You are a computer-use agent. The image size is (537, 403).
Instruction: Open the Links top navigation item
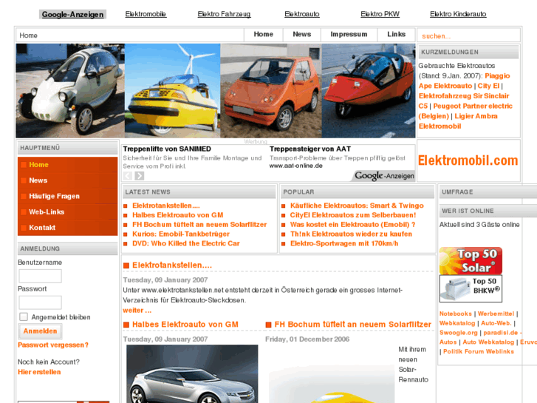[x=396, y=34]
